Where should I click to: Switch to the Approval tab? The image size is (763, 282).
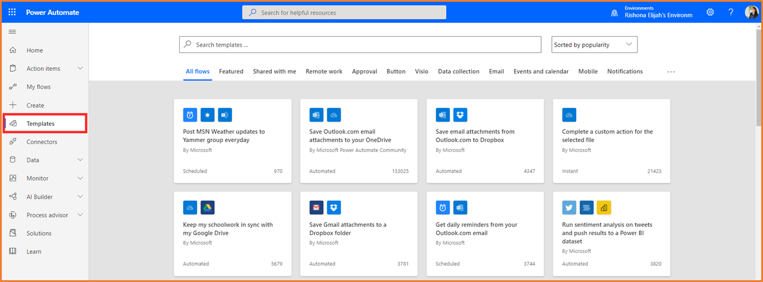[x=364, y=71]
